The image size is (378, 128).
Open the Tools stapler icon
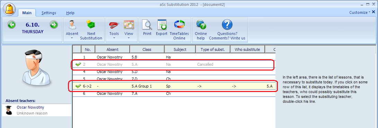click(114, 25)
